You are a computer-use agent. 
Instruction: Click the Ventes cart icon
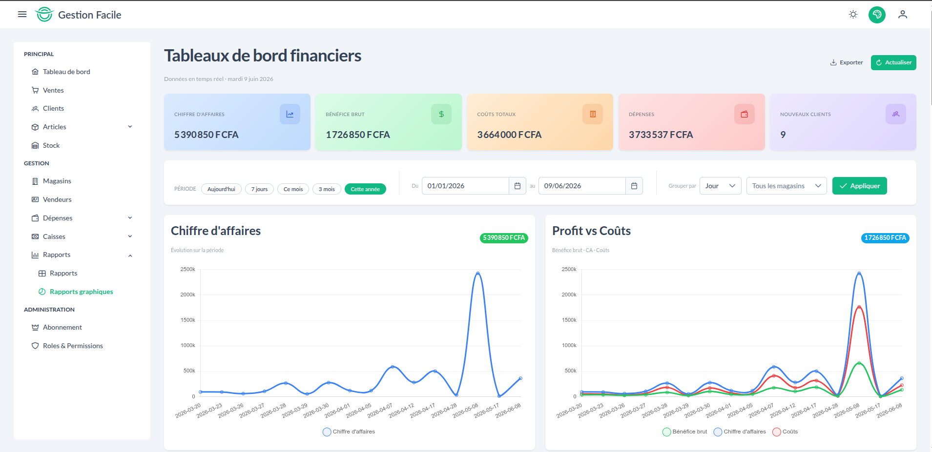coord(35,90)
